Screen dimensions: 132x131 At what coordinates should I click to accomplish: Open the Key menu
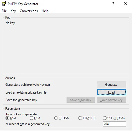click(13, 11)
